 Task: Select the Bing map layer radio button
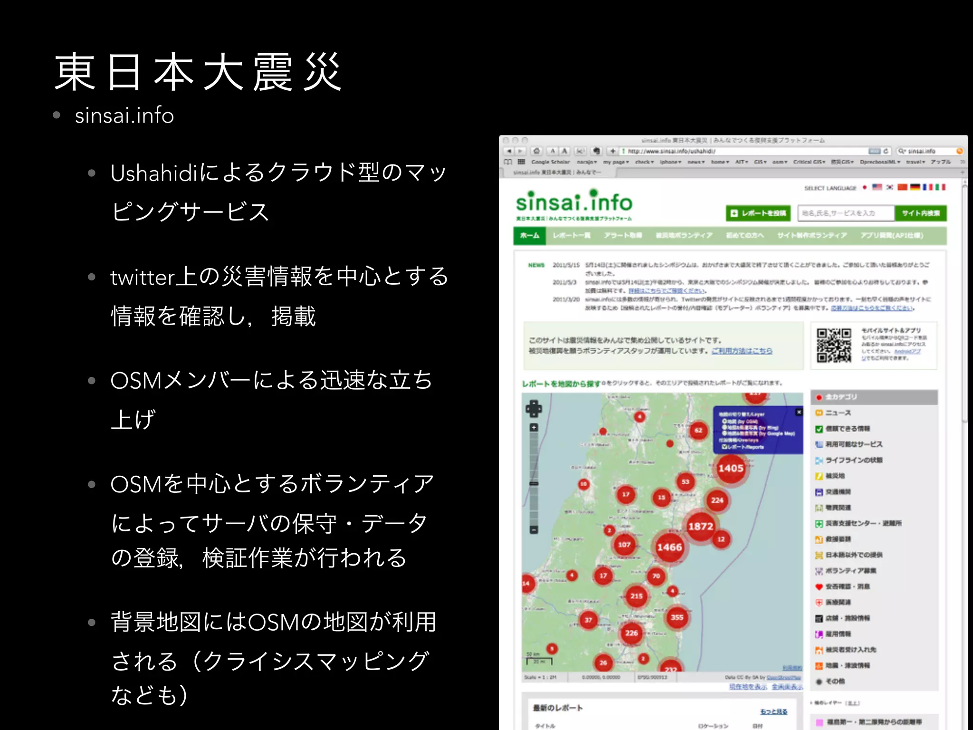725,427
